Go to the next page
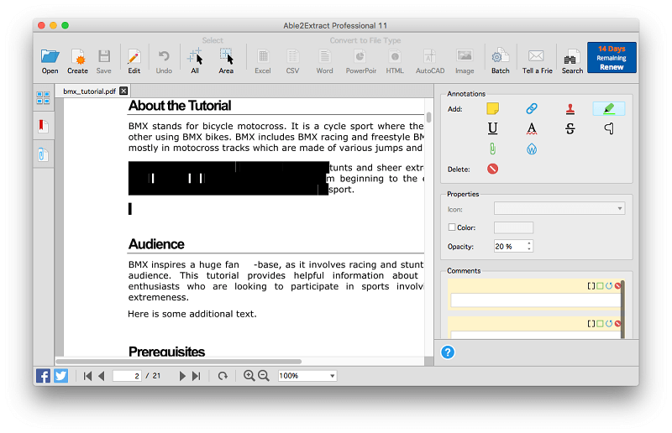The width and height of the screenshot is (672, 433). pos(182,376)
